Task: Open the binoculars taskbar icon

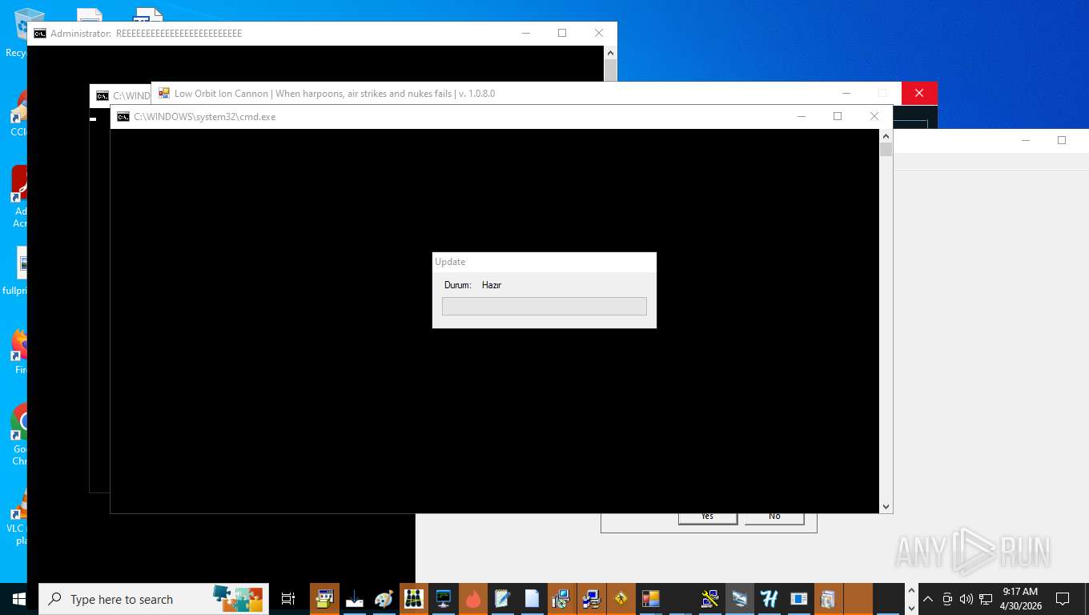Action: 414,599
